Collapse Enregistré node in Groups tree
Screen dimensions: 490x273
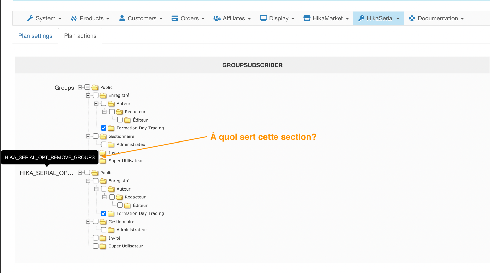88,95
